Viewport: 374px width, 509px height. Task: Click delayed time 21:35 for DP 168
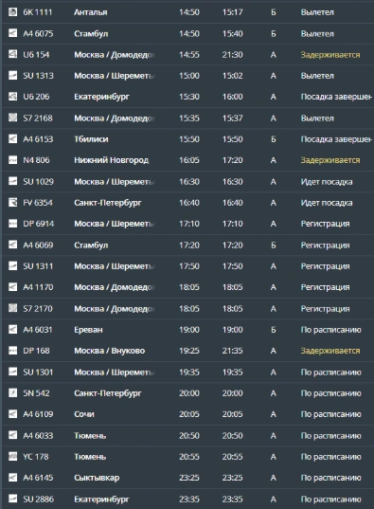point(232,351)
